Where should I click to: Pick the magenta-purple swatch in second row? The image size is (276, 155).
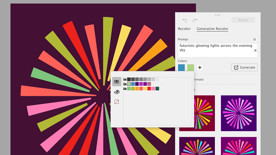(141, 84)
